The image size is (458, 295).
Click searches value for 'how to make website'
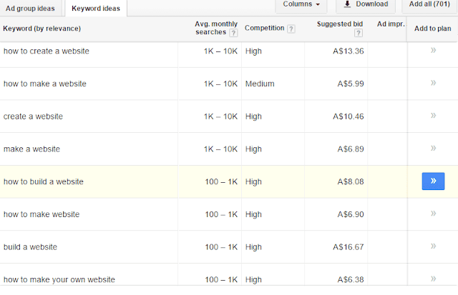click(221, 214)
